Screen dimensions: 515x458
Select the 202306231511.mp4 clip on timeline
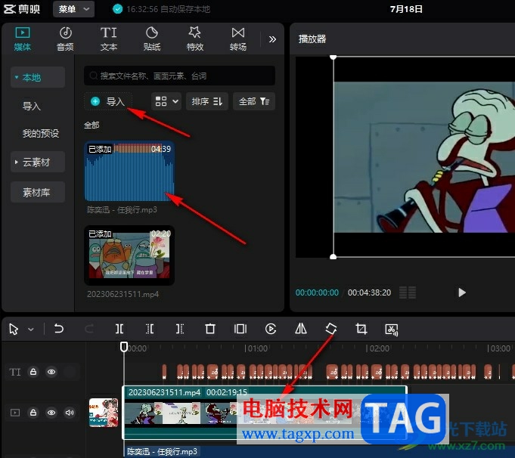[265, 413]
